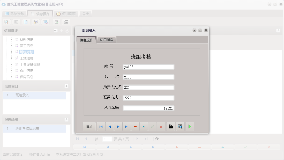Screen dimensions: 284x160
Task: Click the print icon in 班组录入 dialog
Action: coord(170,126)
